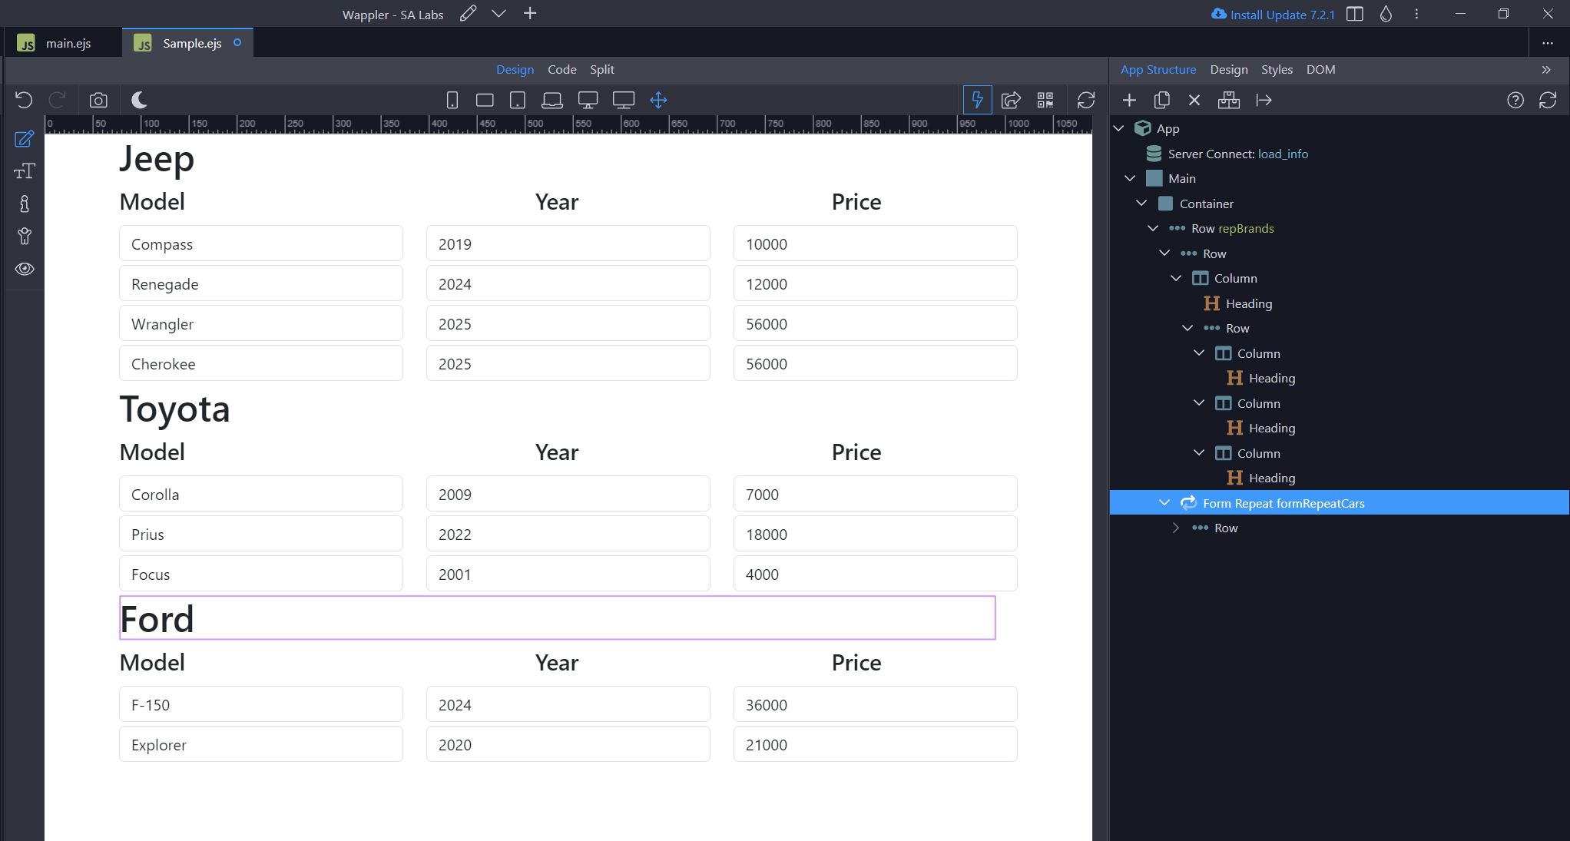Refresh the design view

(x=1086, y=100)
